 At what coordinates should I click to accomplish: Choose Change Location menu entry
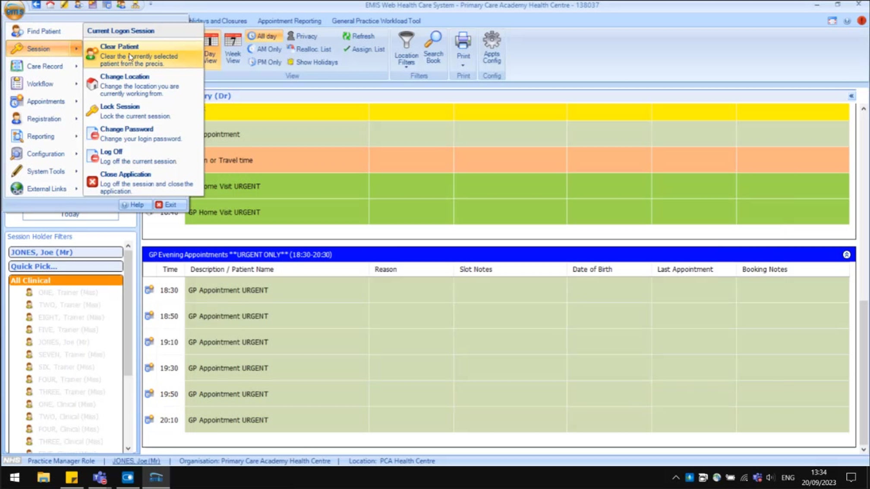pyautogui.click(x=143, y=85)
